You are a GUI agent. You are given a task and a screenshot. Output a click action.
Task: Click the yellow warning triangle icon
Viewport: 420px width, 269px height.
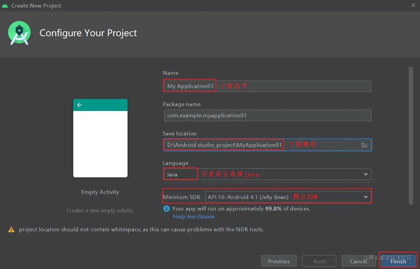(x=11, y=230)
